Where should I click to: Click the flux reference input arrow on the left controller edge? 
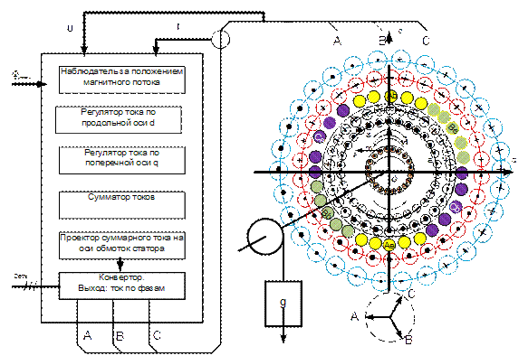29,84
